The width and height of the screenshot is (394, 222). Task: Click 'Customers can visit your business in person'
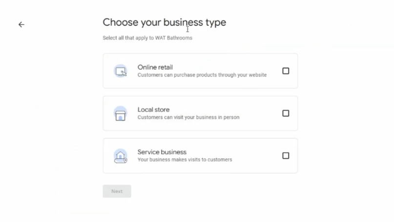[188, 117]
